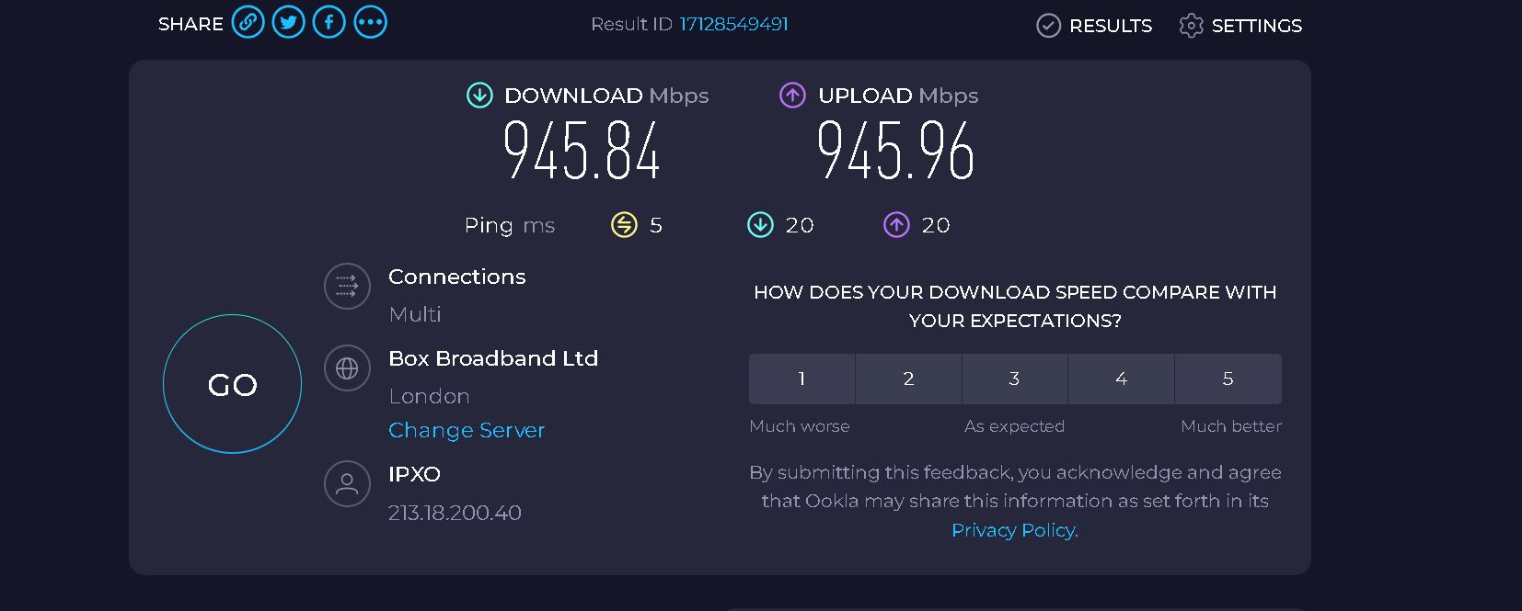Start a test with GO button
1522x611 pixels.
(x=232, y=384)
